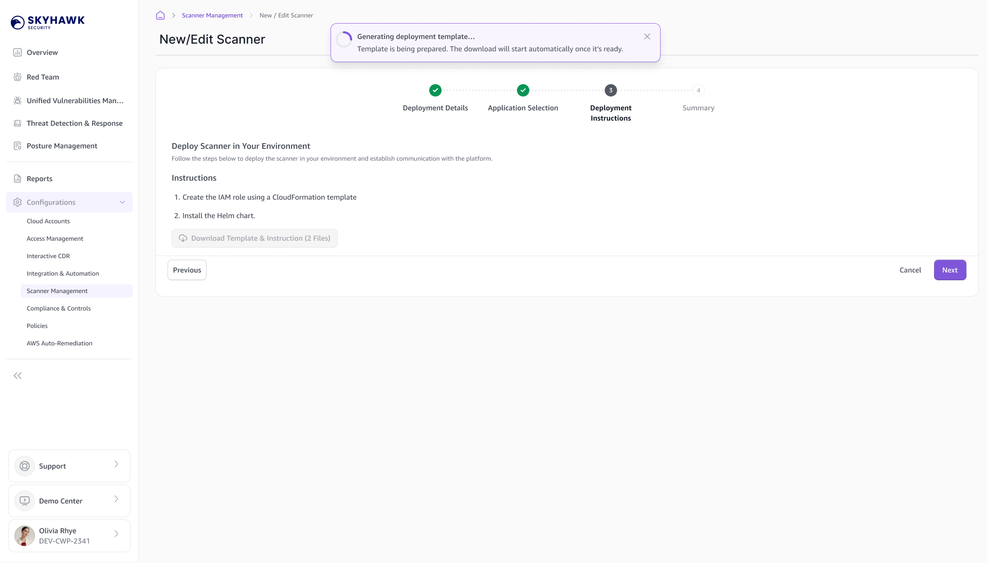This screenshot has width=987, height=563.
Task: Click the Overview chart icon
Action: tap(17, 52)
